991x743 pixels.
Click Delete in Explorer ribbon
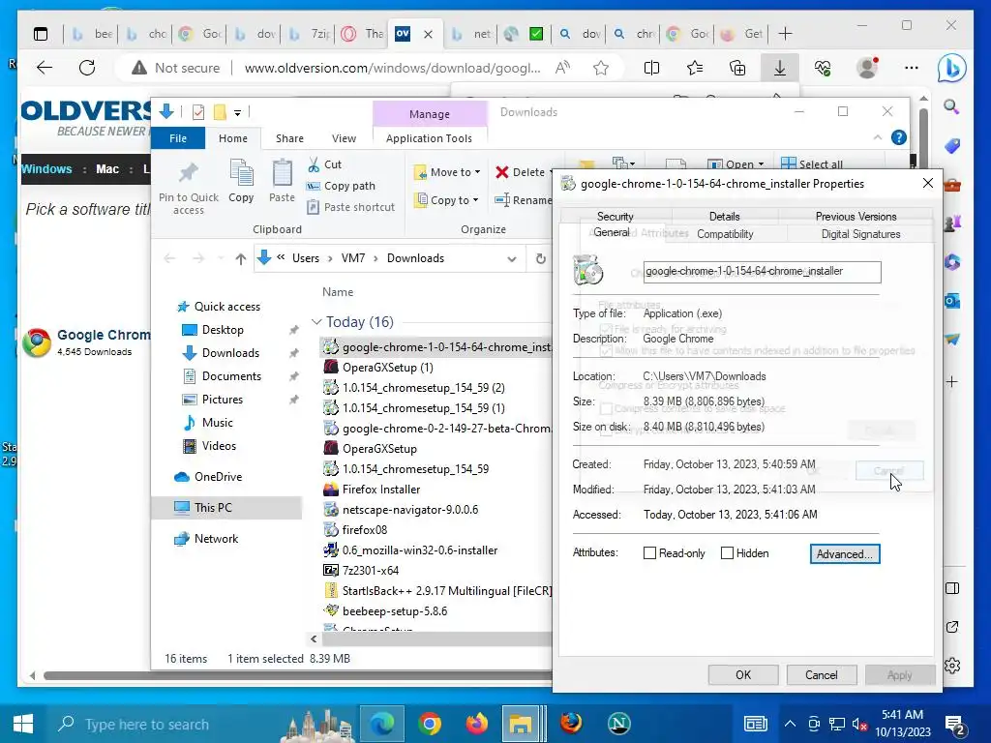coord(522,172)
